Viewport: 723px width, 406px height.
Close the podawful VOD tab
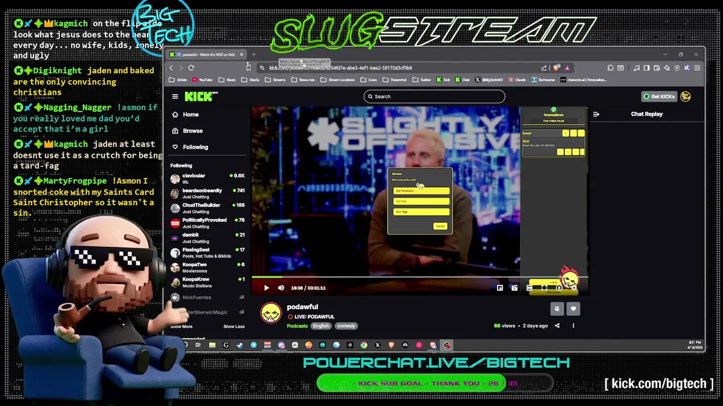point(241,55)
